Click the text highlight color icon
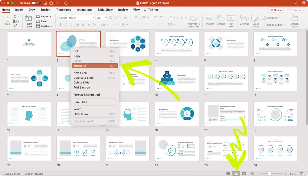Viewport: 308px width, 176px height. coord(114,25)
